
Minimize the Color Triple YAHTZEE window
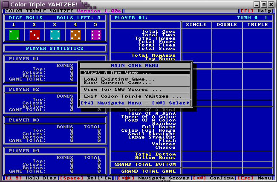coord(257,4)
